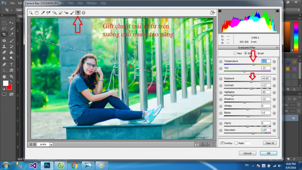The height and width of the screenshot is (170, 302).
Task: Click OK to apply Camera Raw adjustments
Action: pyautogui.click(x=268, y=153)
